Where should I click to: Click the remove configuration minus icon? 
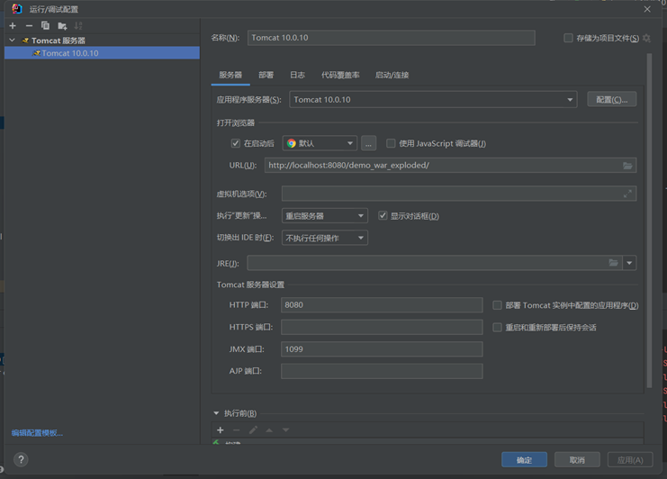(x=29, y=26)
